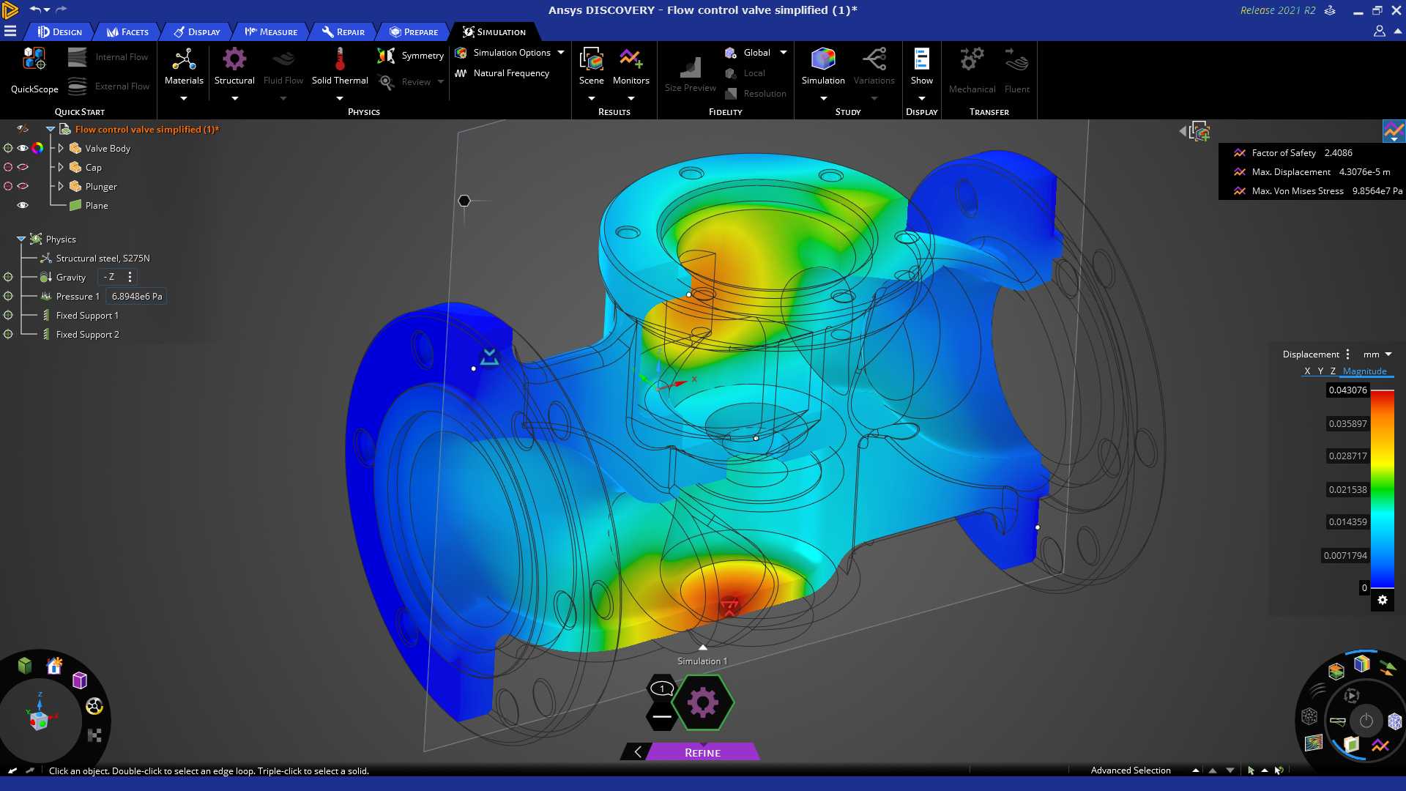Switch to the Facets tab
The height and width of the screenshot is (791, 1406).
128,31
